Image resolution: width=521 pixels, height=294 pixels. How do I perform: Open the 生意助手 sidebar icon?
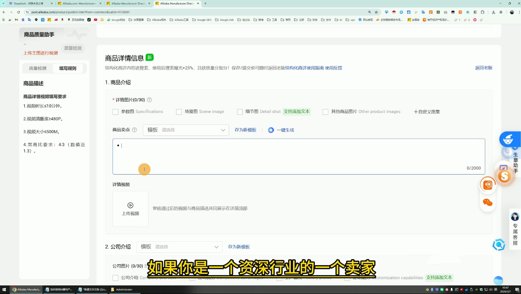point(515,161)
